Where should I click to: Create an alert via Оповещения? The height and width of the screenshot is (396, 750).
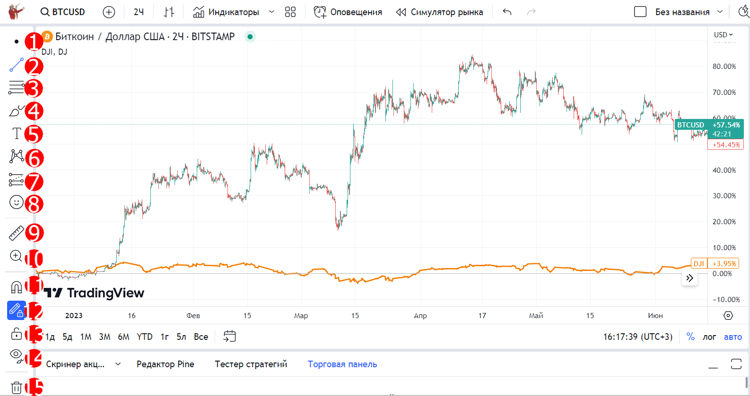348,12
